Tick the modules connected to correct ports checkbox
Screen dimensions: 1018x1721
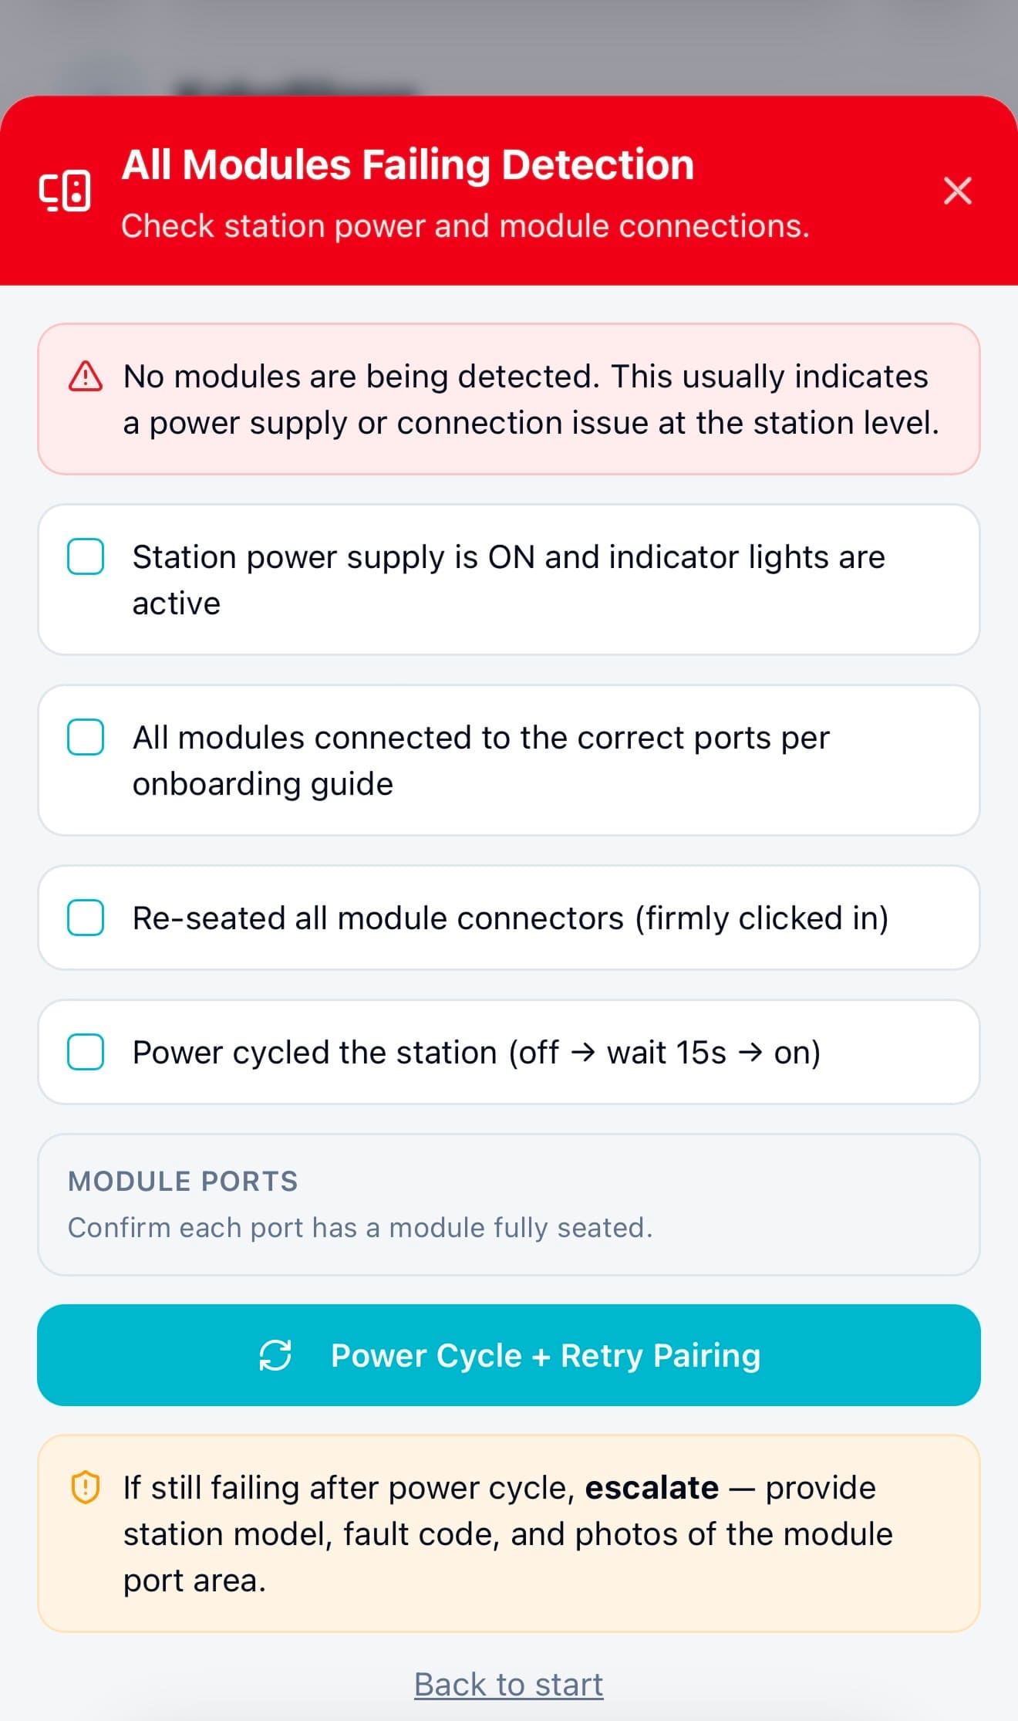86,737
